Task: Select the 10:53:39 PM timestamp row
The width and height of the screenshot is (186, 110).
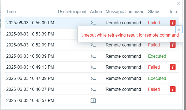Action: [41, 34]
